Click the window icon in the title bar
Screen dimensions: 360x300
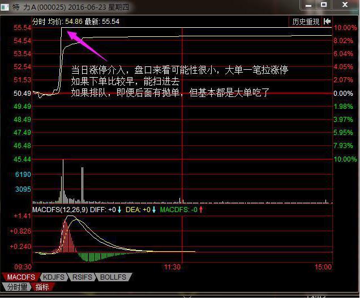point(5,7)
